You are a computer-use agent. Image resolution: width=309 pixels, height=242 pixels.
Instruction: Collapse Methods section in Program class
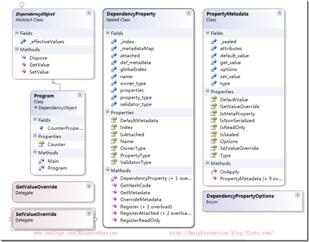pyautogui.click(x=35, y=153)
